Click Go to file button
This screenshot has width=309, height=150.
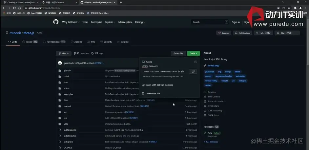(178, 53)
